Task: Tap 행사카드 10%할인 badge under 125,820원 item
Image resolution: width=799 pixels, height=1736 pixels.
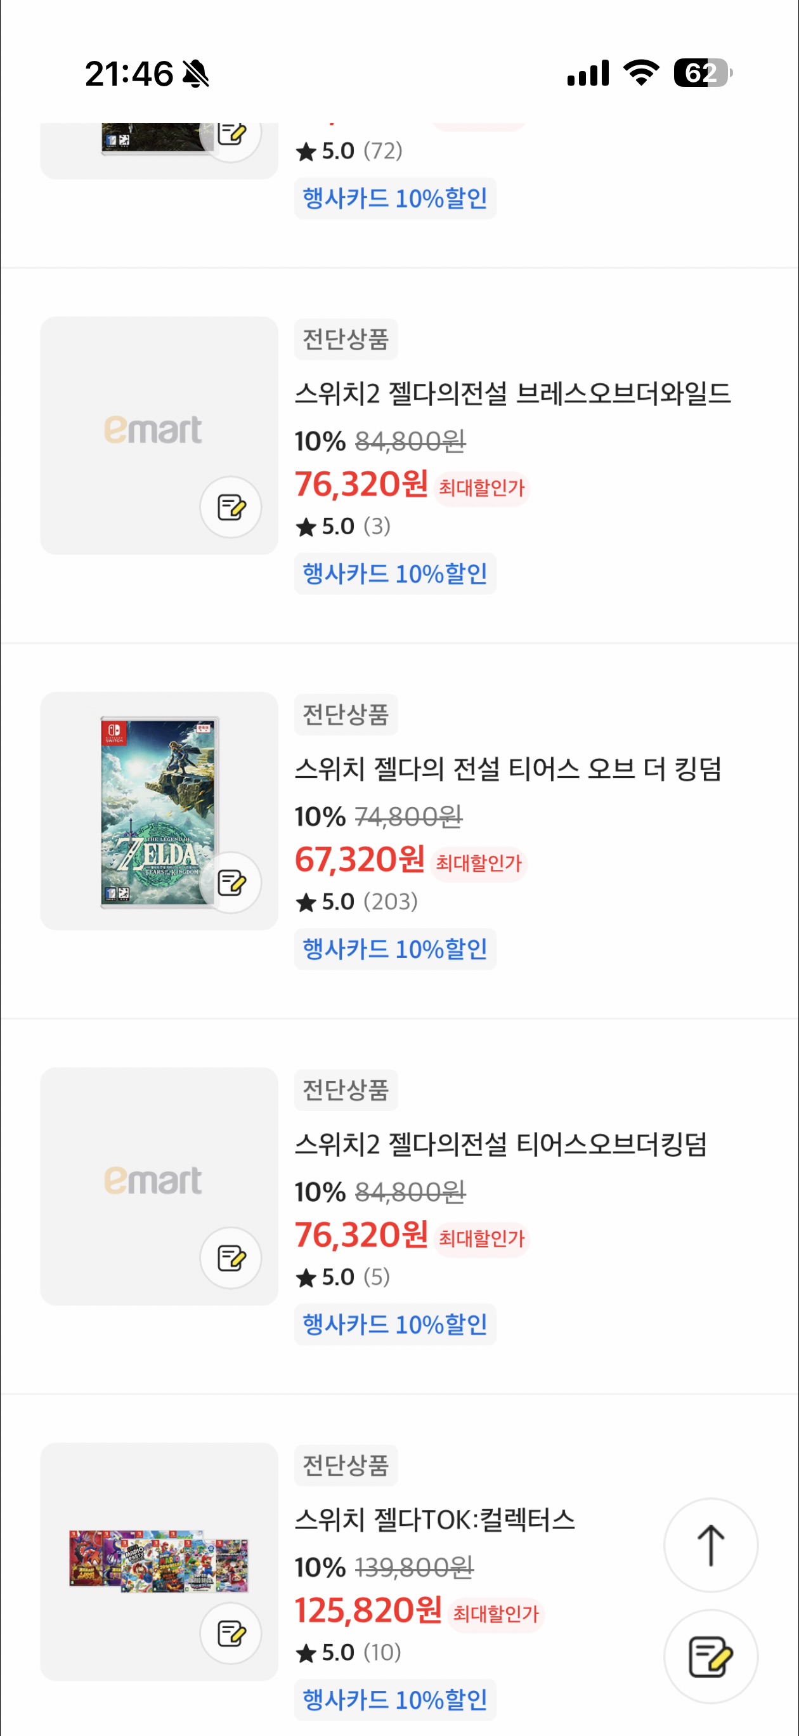Action: pyautogui.click(x=395, y=1699)
